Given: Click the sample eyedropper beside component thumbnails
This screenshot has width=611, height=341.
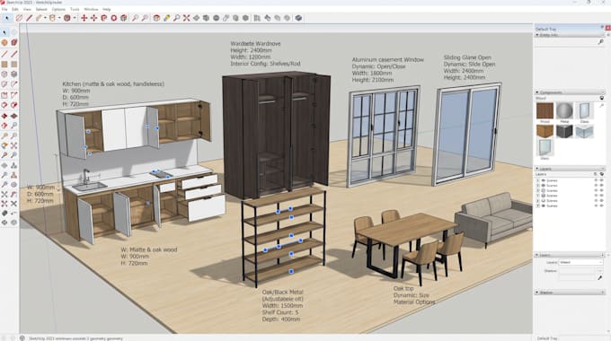Looking at the screenshot, I should tap(601, 106).
